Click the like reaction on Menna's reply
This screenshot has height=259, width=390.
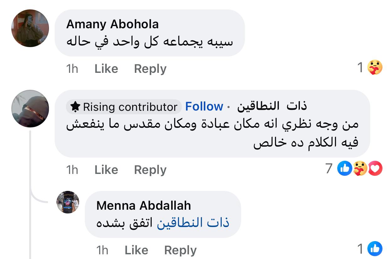[x=375, y=249]
